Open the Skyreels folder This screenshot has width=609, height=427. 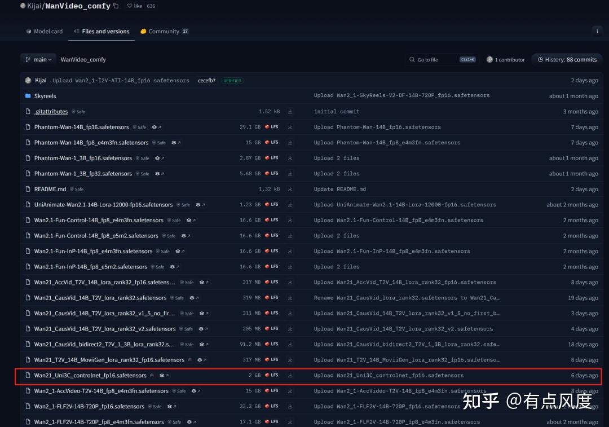45,96
